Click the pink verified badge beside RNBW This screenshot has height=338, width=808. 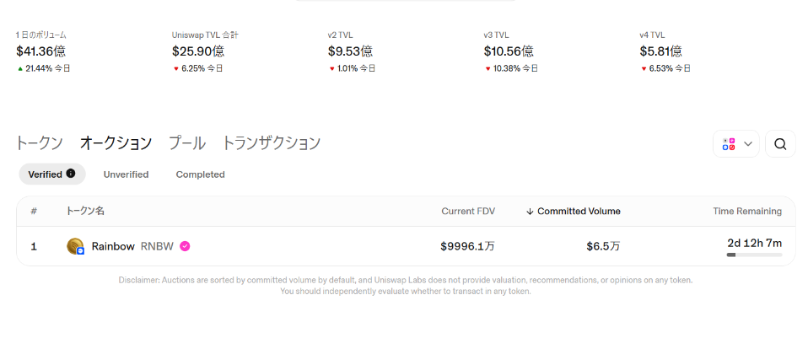pos(185,246)
